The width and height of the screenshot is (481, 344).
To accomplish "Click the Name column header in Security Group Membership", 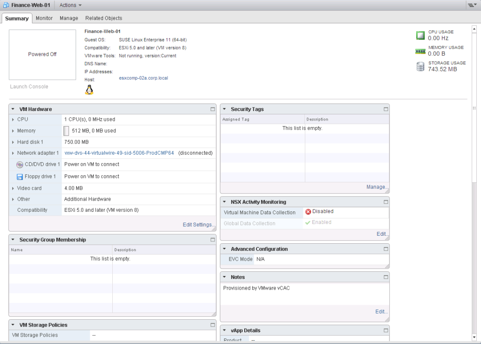I will click(61, 250).
